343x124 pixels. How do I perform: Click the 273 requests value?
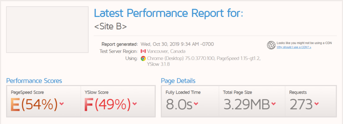(x=301, y=104)
